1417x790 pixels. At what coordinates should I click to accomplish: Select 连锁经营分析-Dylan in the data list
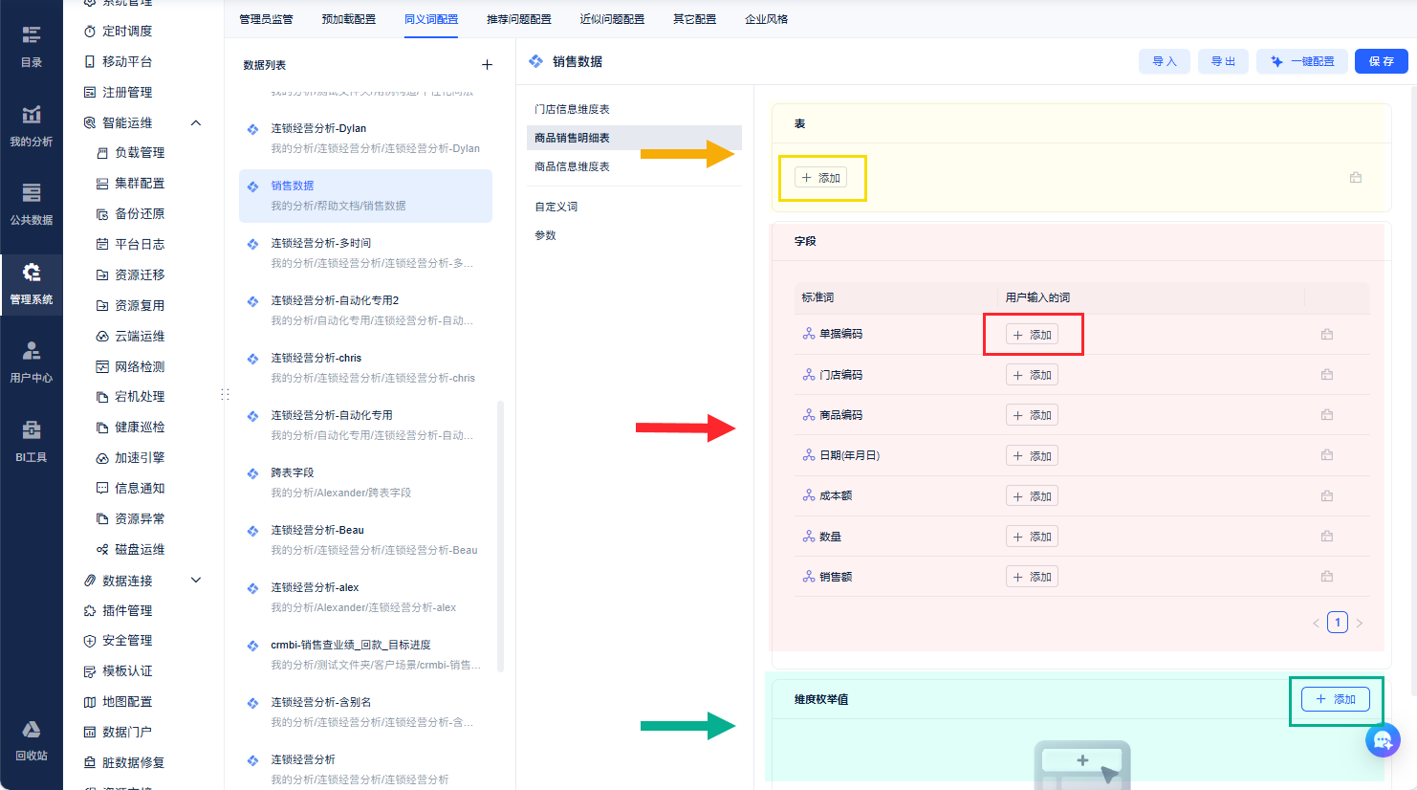pos(365,139)
